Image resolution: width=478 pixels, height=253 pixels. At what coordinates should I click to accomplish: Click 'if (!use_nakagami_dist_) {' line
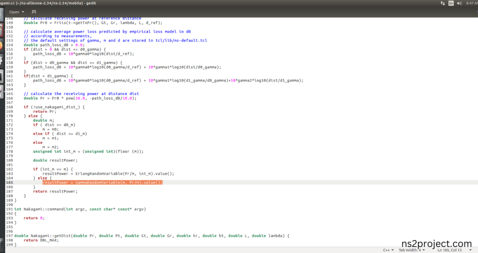54,107
